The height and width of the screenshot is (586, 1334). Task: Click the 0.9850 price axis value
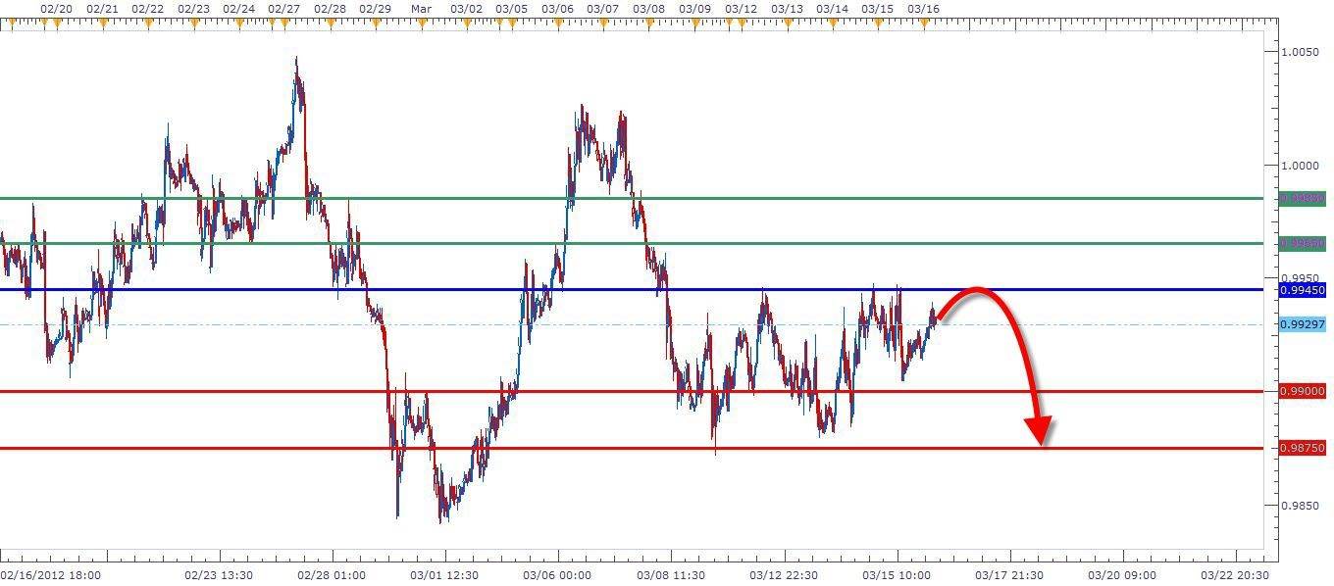pyautogui.click(x=1303, y=506)
